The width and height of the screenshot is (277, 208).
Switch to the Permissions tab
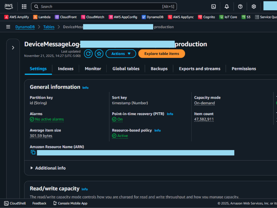[243, 69]
